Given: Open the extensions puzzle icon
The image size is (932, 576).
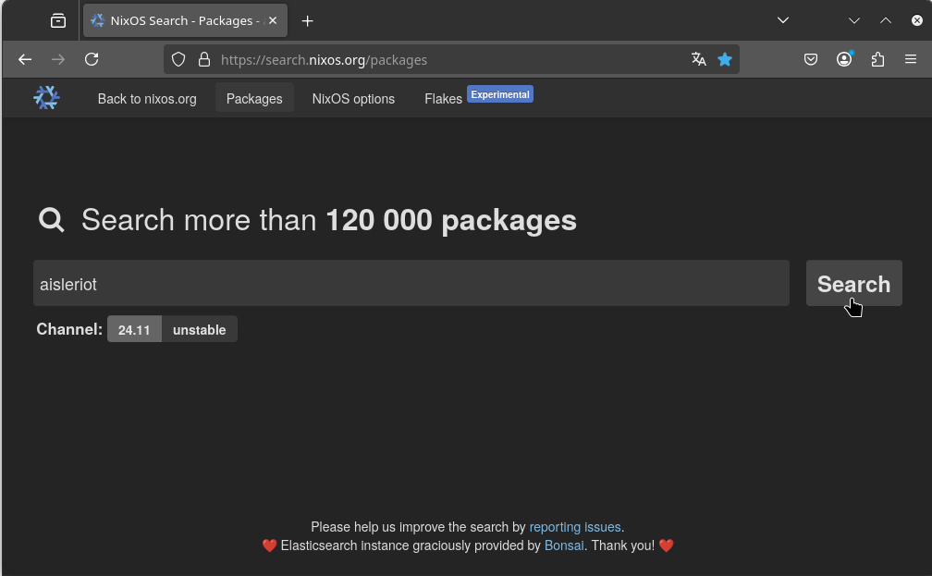Looking at the screenshot, I should tap(877, 59).
